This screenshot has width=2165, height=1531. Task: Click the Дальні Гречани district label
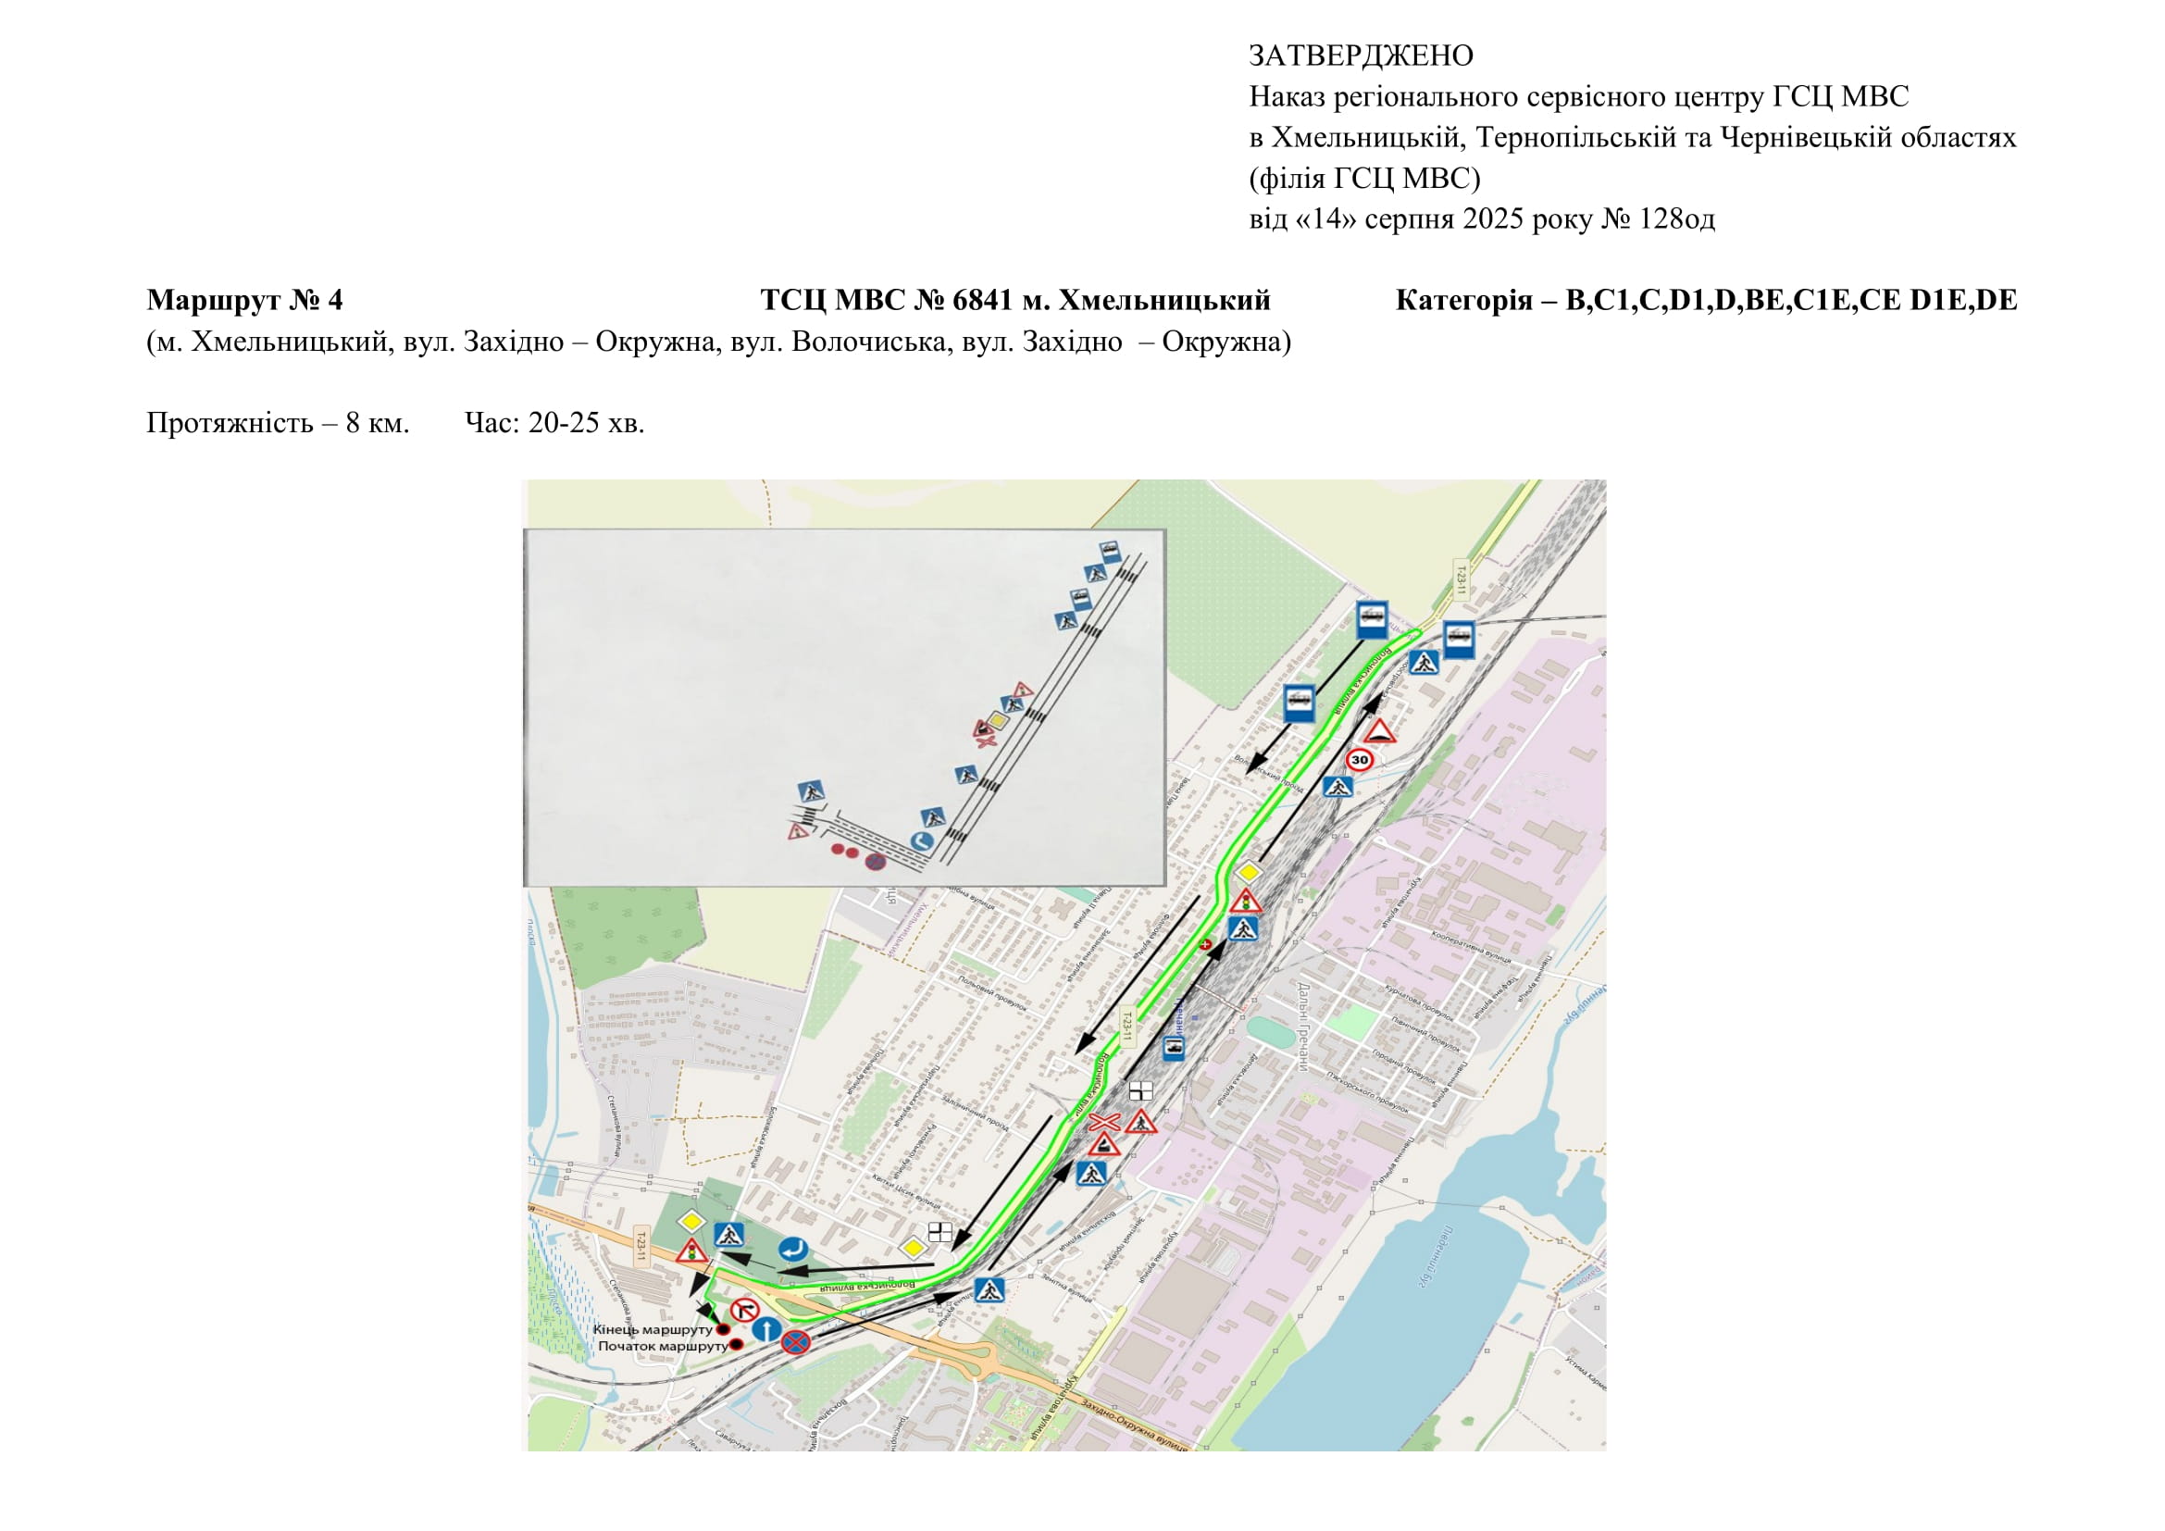[x=1303, y=1027]
